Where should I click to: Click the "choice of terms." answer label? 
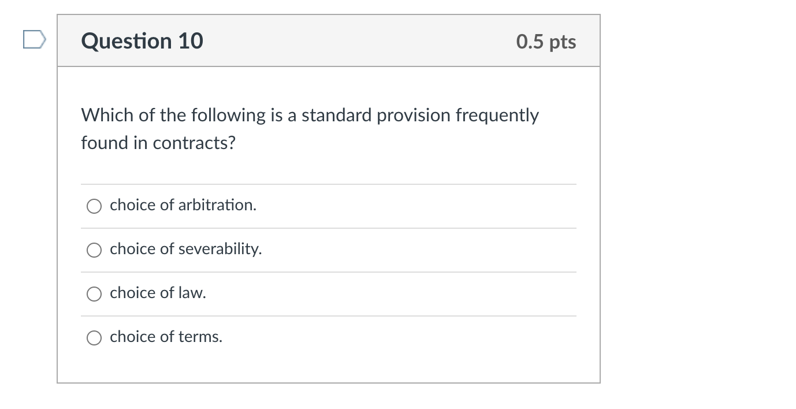[x=166, y=337]
